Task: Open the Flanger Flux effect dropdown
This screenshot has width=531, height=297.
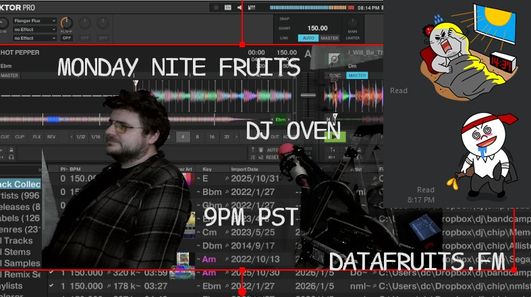Action: tap(34, 21)
